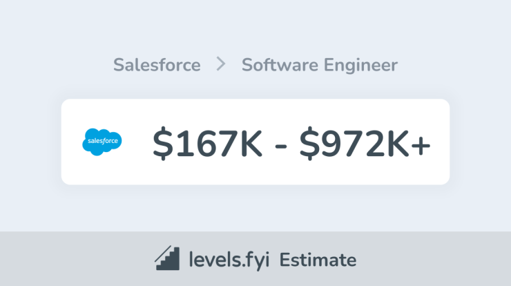The height and width of the screenshot is (286, 511).
Task: Click the .fyi portion of wordmark
Action: (256, 260)
